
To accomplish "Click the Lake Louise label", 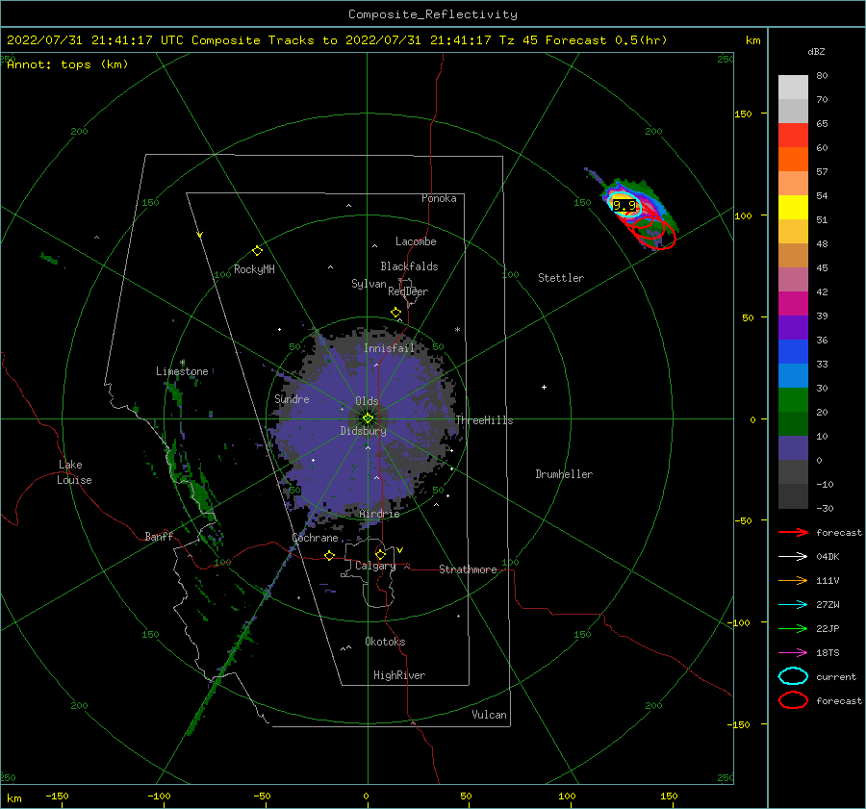I will (74, 472).
